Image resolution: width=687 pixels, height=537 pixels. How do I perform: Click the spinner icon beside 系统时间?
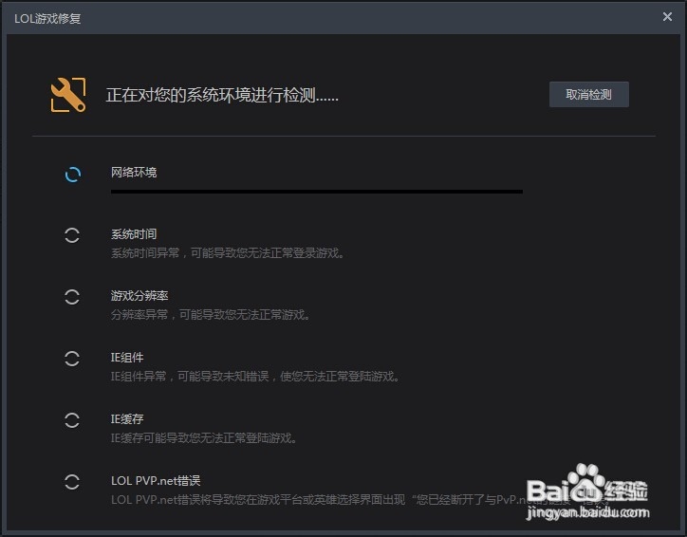(x=72, y=235)
